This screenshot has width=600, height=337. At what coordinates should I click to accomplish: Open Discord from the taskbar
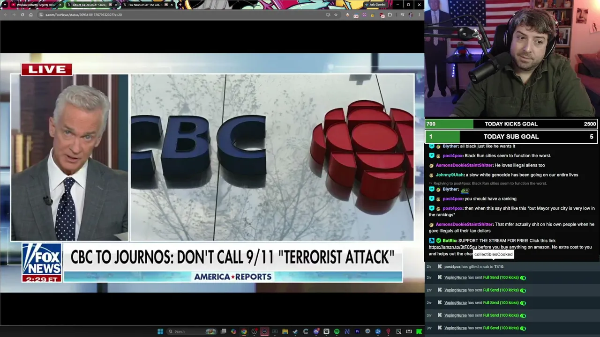click(x=316, y=331)
